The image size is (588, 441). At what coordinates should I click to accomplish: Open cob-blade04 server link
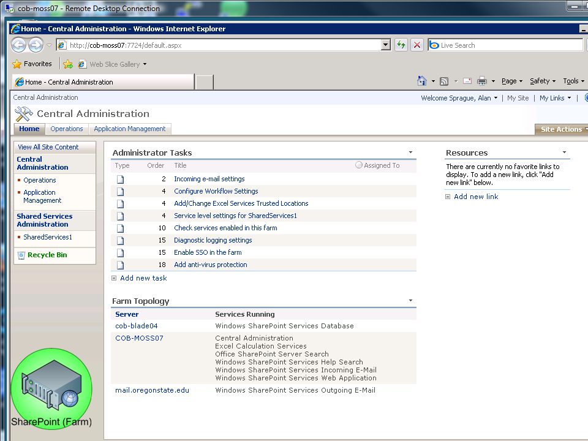[137, 326]
